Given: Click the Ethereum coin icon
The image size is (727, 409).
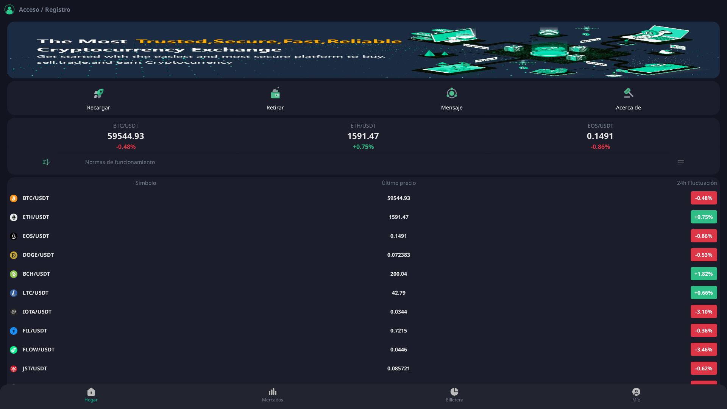Looking at the screenshot, I should (14, 217).
